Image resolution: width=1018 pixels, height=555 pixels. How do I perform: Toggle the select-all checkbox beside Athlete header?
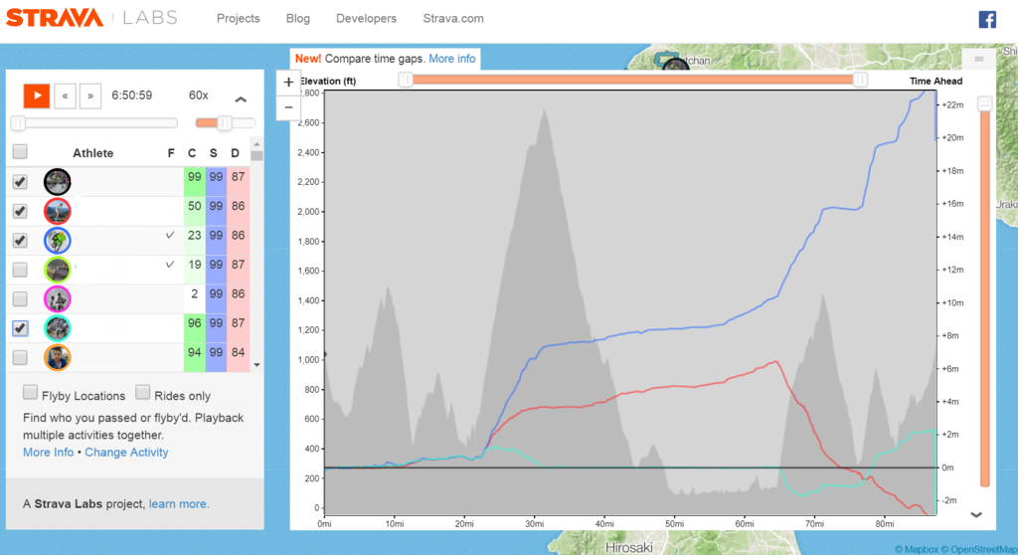click(20, 152)
